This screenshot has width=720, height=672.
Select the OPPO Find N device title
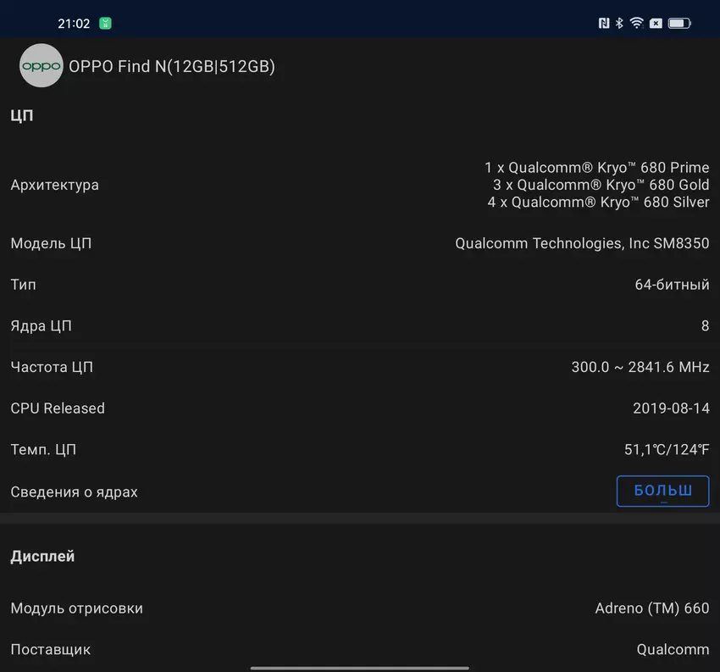tap(171, 66)
